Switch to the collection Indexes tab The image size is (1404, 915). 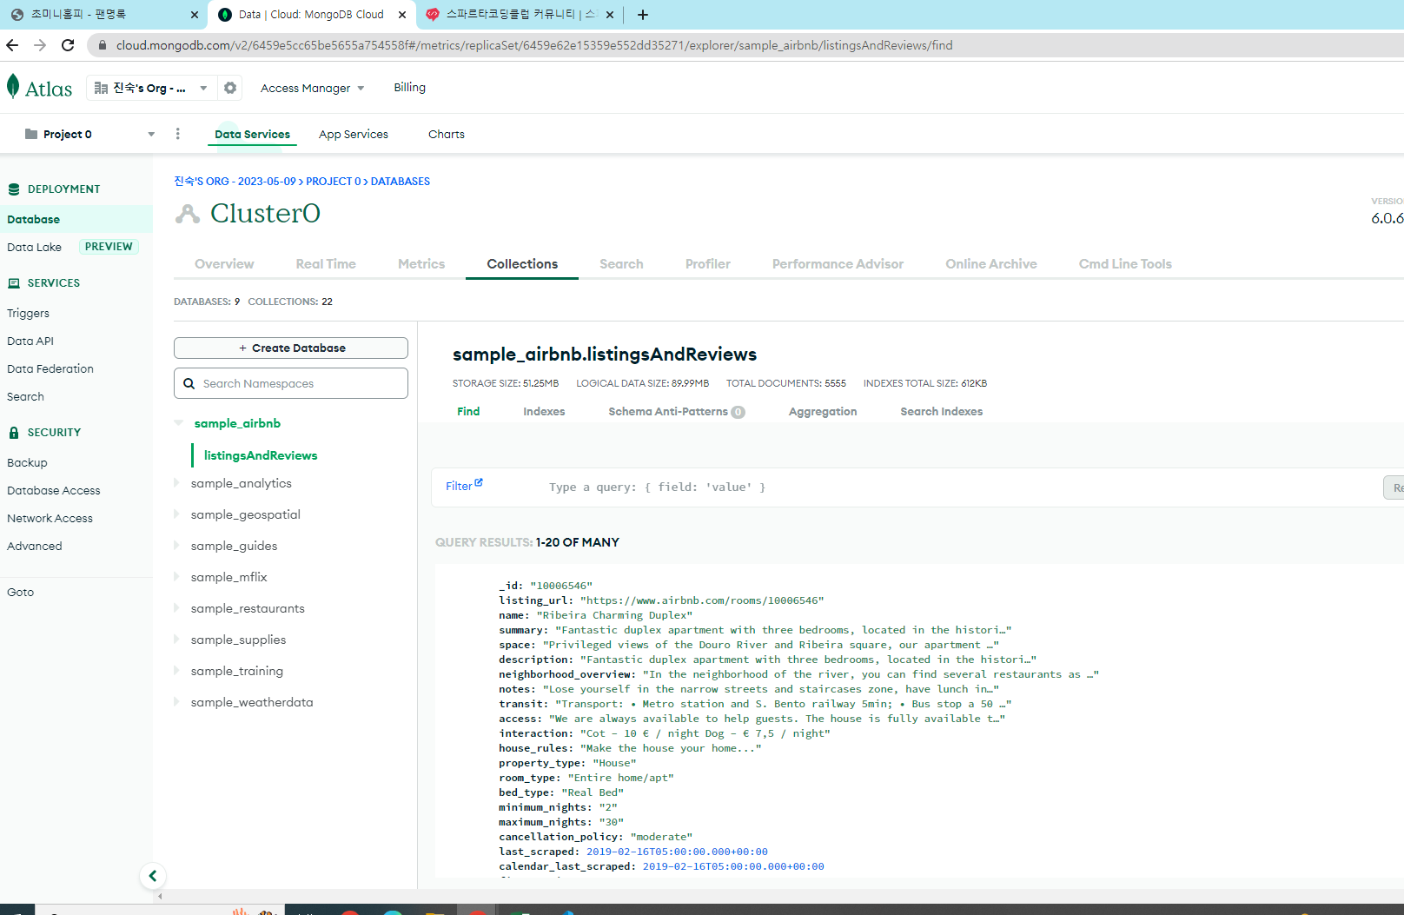click(x=544, y=411)
